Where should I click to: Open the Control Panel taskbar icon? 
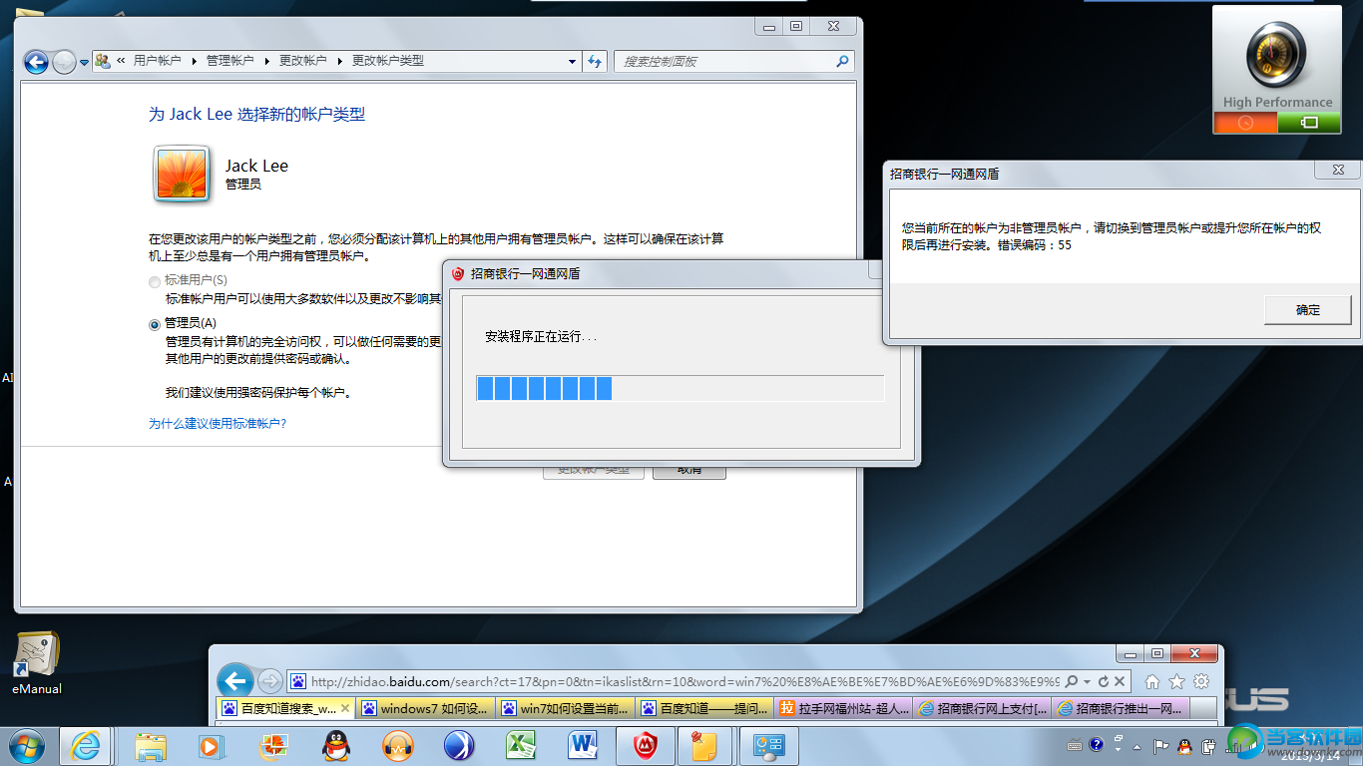tap(769, 746)
